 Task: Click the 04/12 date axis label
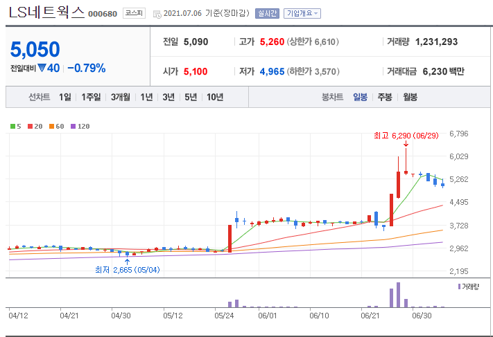pyautogui.click(x=18, y=316)
